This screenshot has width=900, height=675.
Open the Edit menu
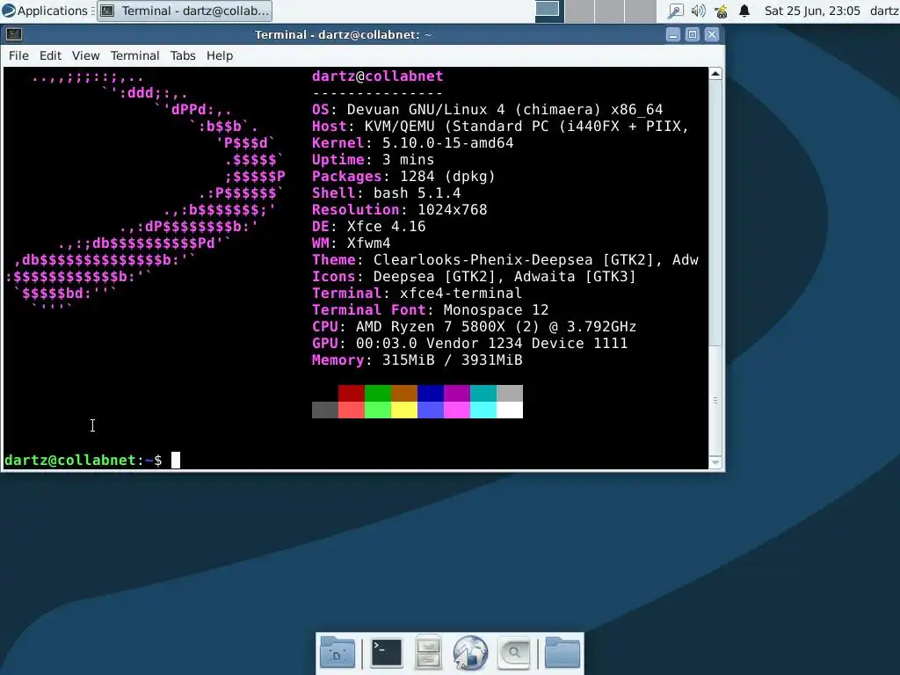coord(50,55)
